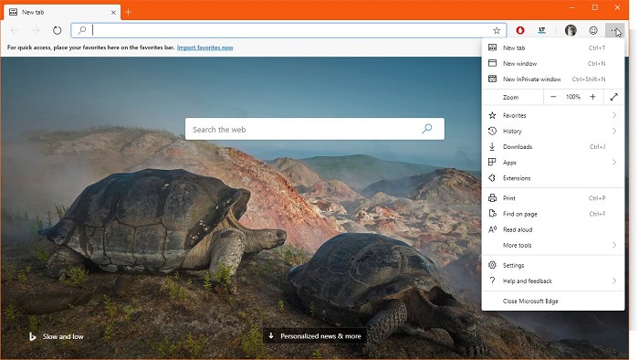Expand the More tools submenu

tap(553, 245)
